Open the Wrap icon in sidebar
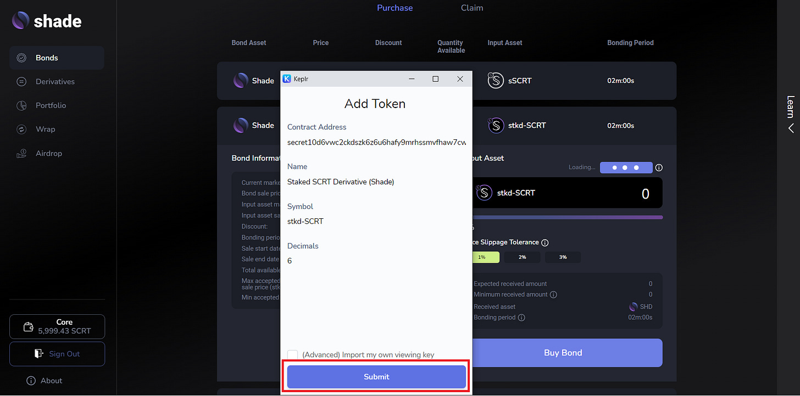800x396 pixels. [x=21, y=129]
